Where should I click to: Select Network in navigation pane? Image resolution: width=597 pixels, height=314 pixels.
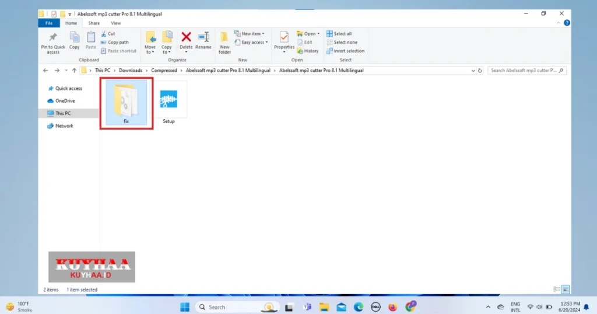pos(60,125)
